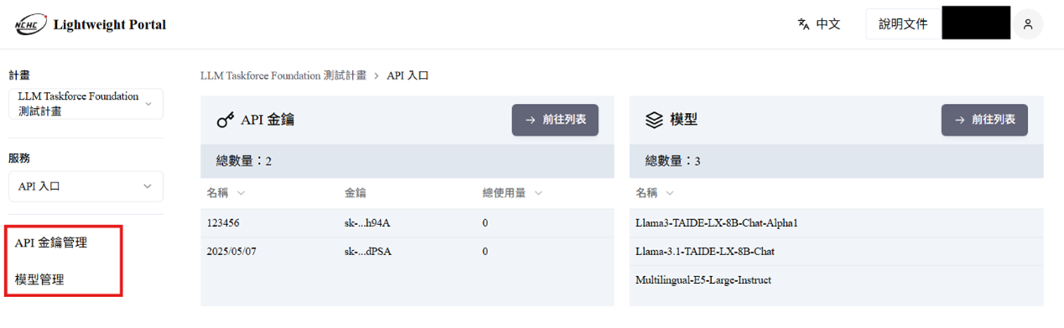This screenshot has height=328, width=1064.
Task: Select API key row named 2025/05/07
Action: (407, 251)
